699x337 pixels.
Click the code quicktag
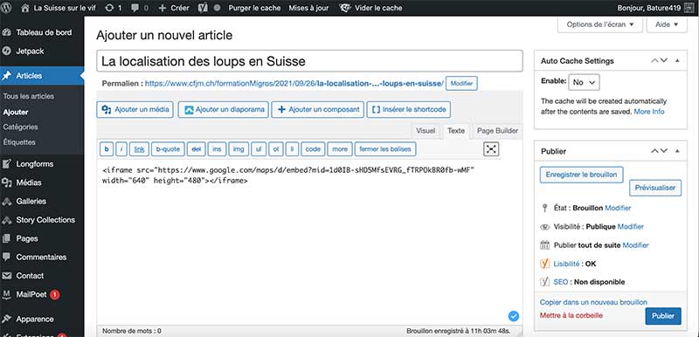pos(313,149)
